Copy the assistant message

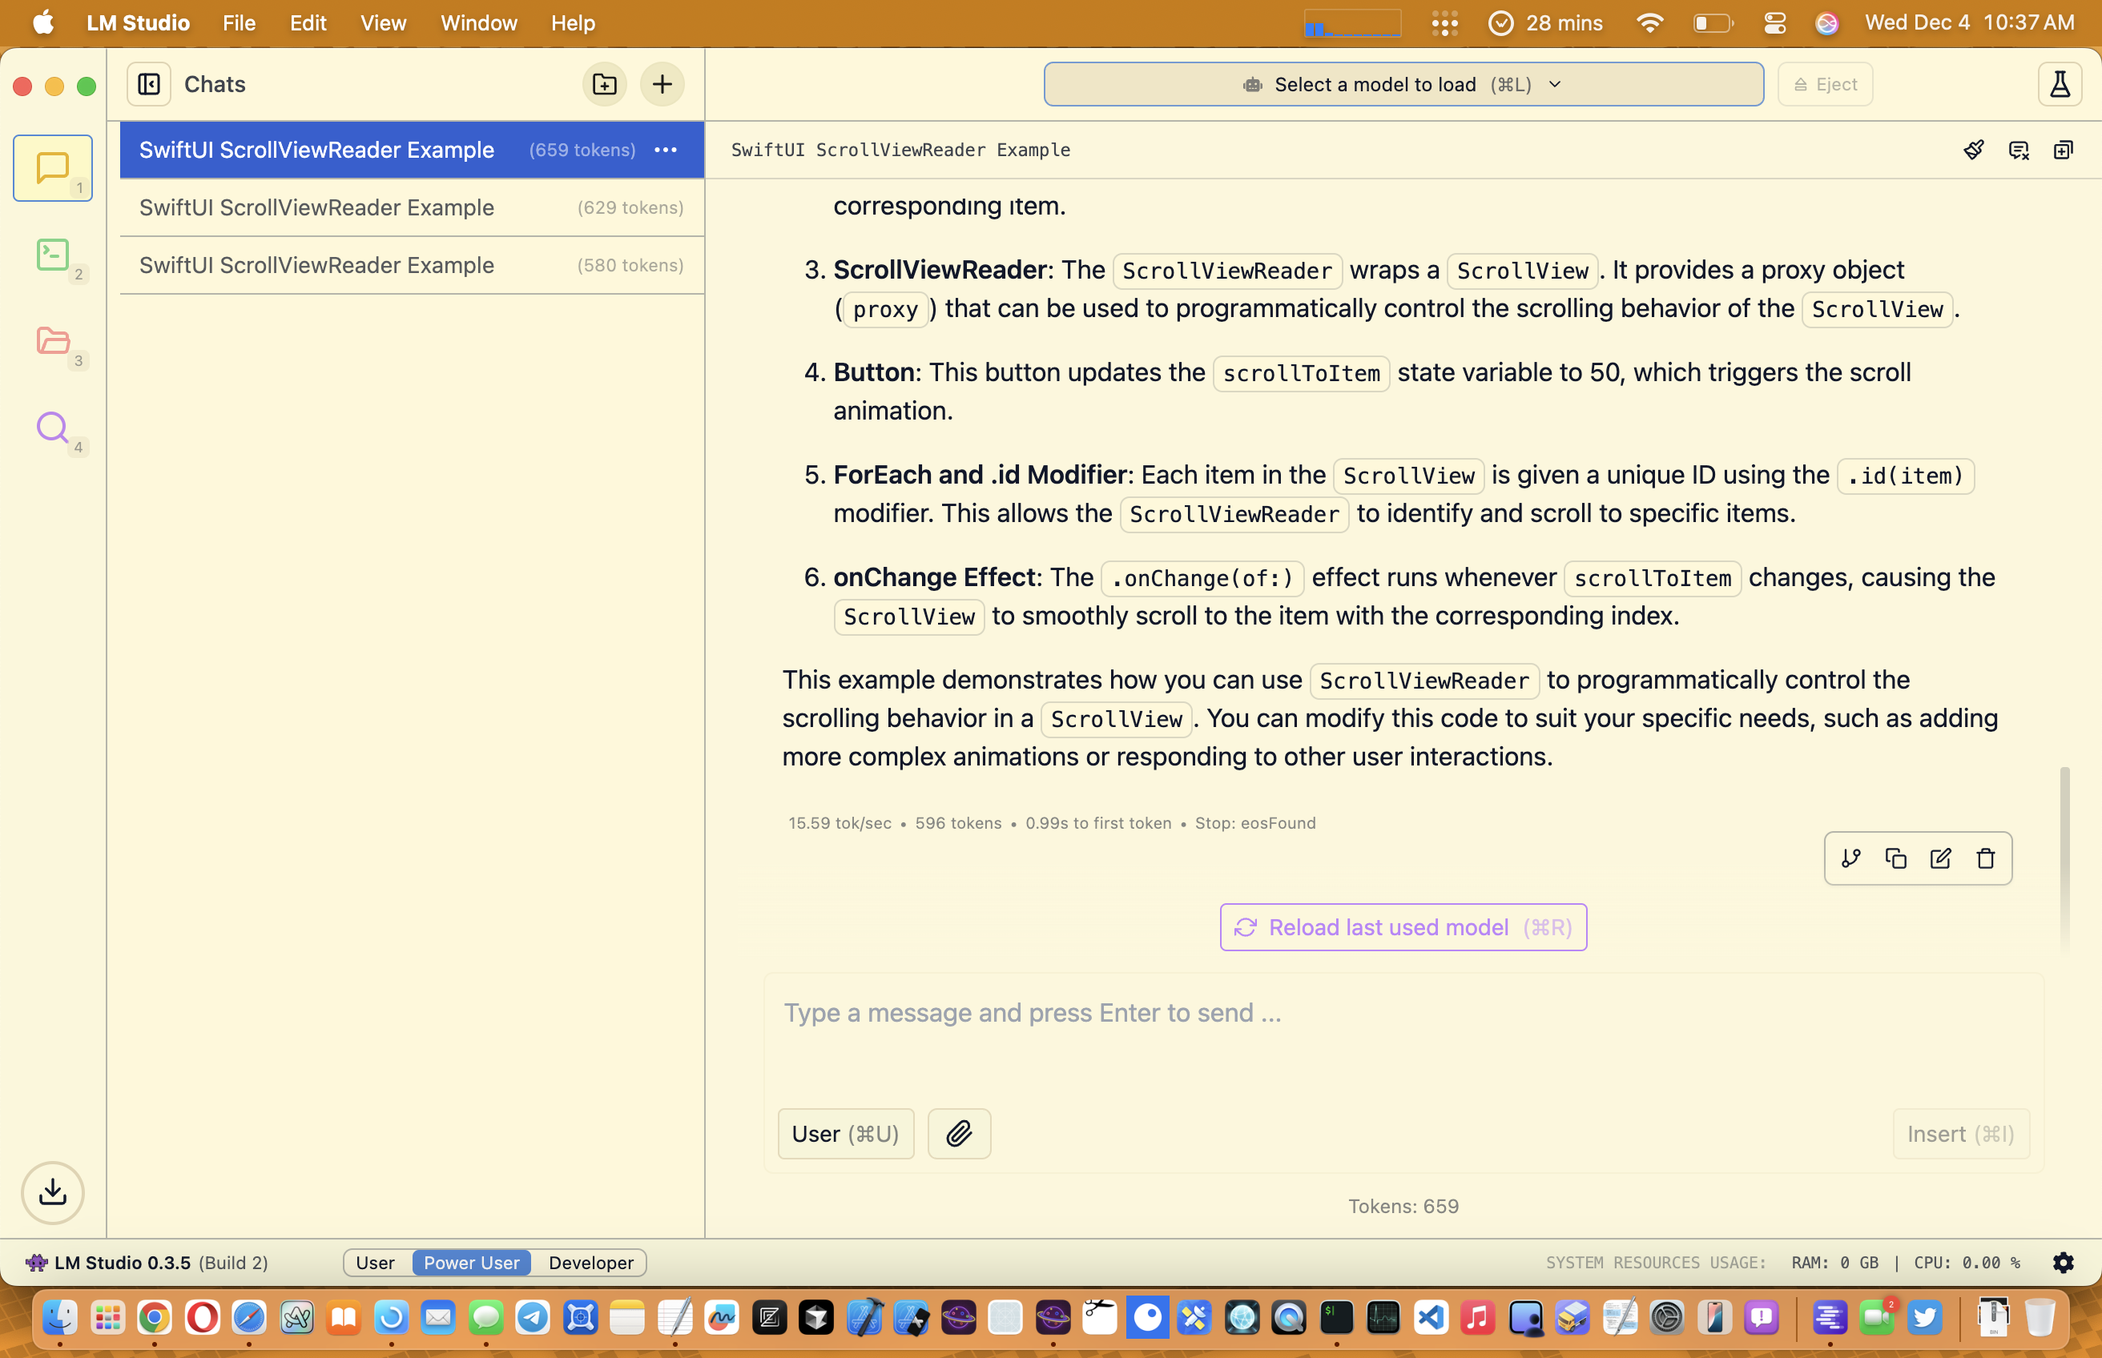1895,858
